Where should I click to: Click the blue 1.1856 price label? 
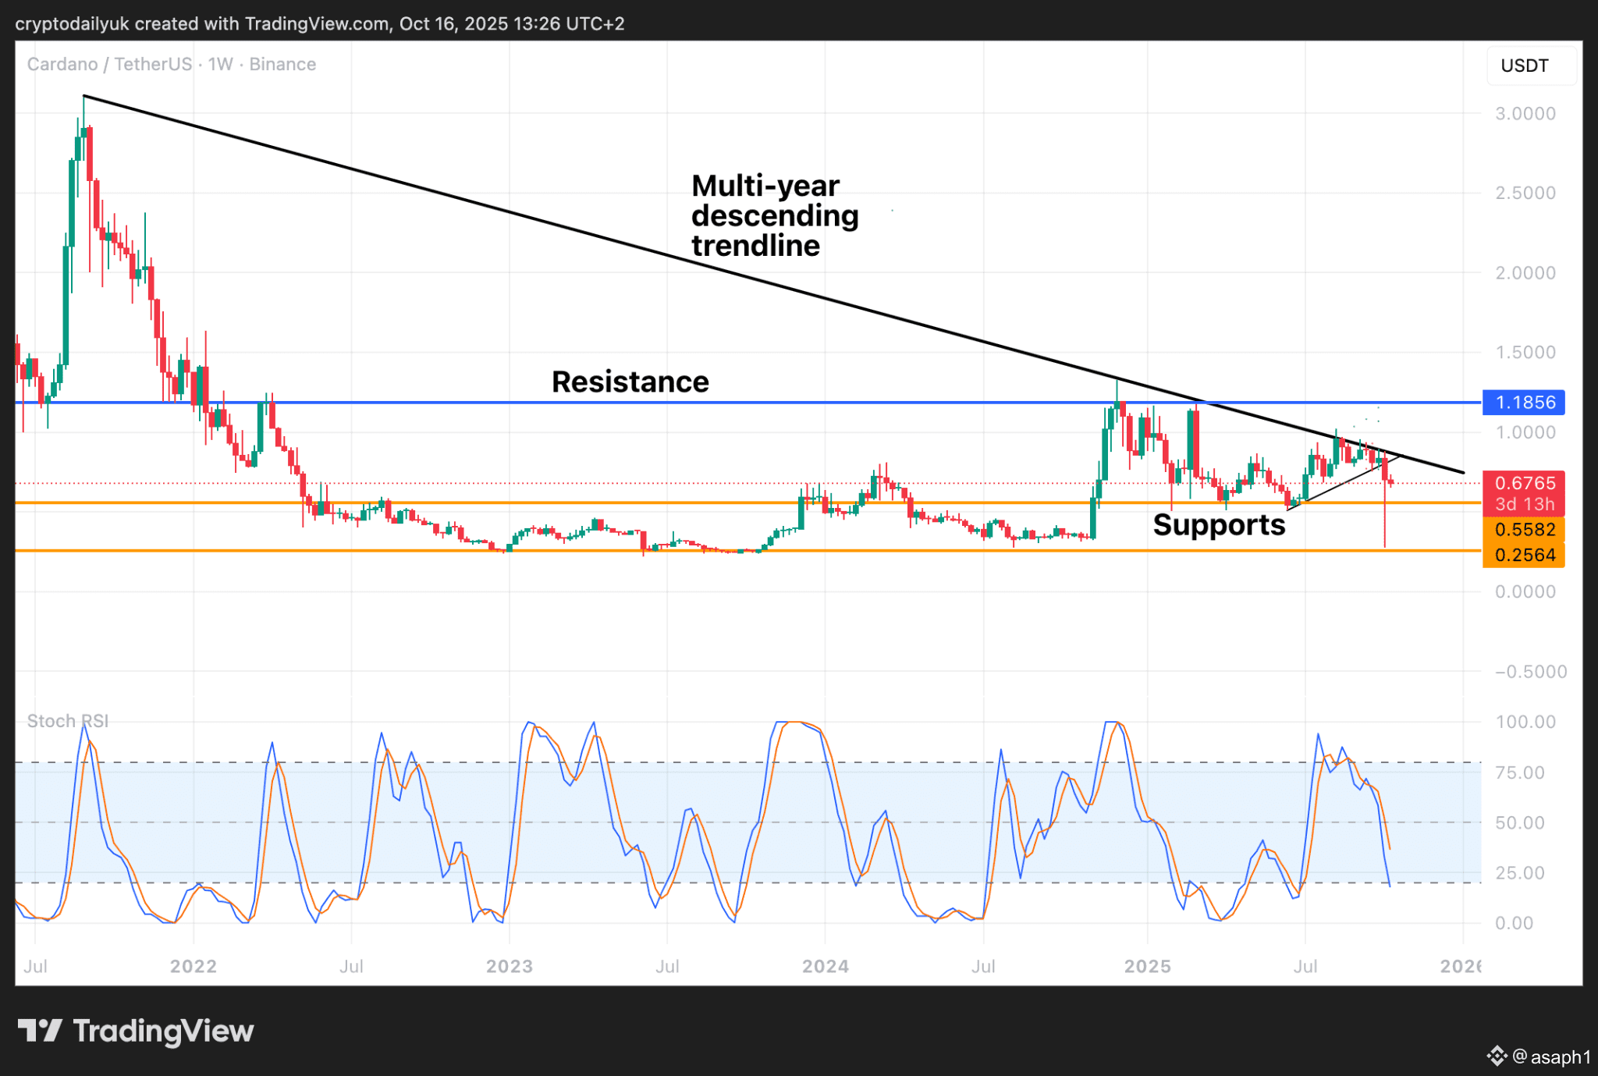point(1524,403)
